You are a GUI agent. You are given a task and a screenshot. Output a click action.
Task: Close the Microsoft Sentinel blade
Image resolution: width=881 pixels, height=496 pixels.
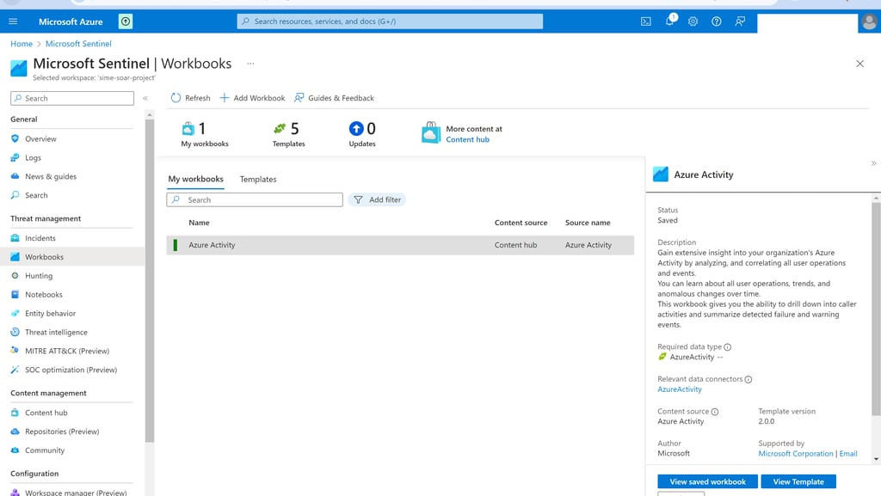[859, 64]
